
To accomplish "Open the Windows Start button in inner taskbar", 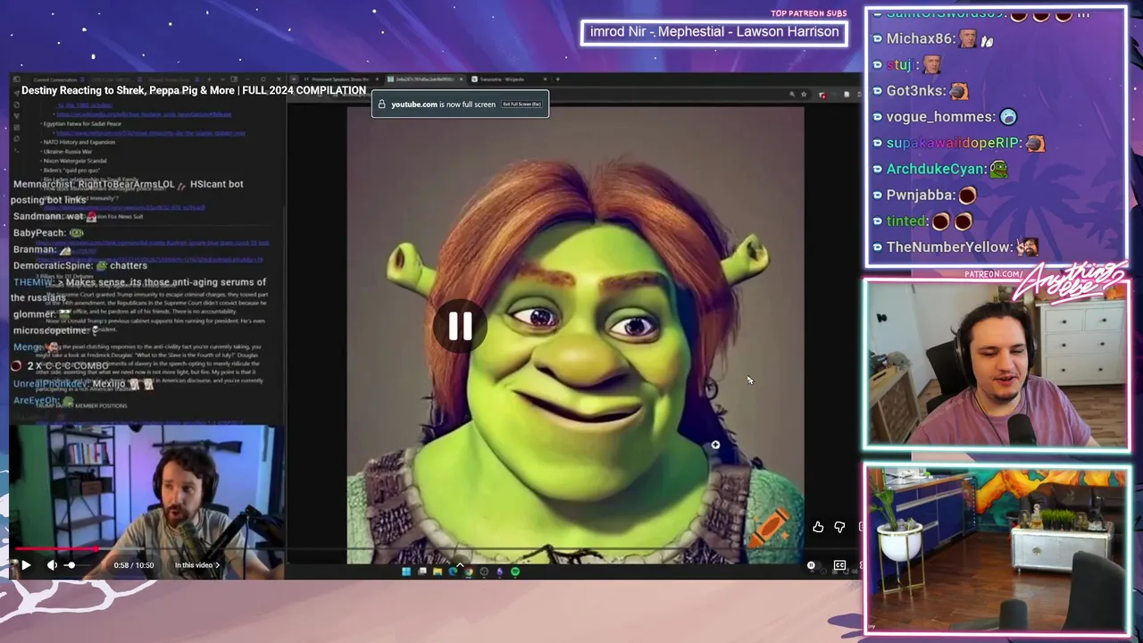I will [x=406, y=572].
